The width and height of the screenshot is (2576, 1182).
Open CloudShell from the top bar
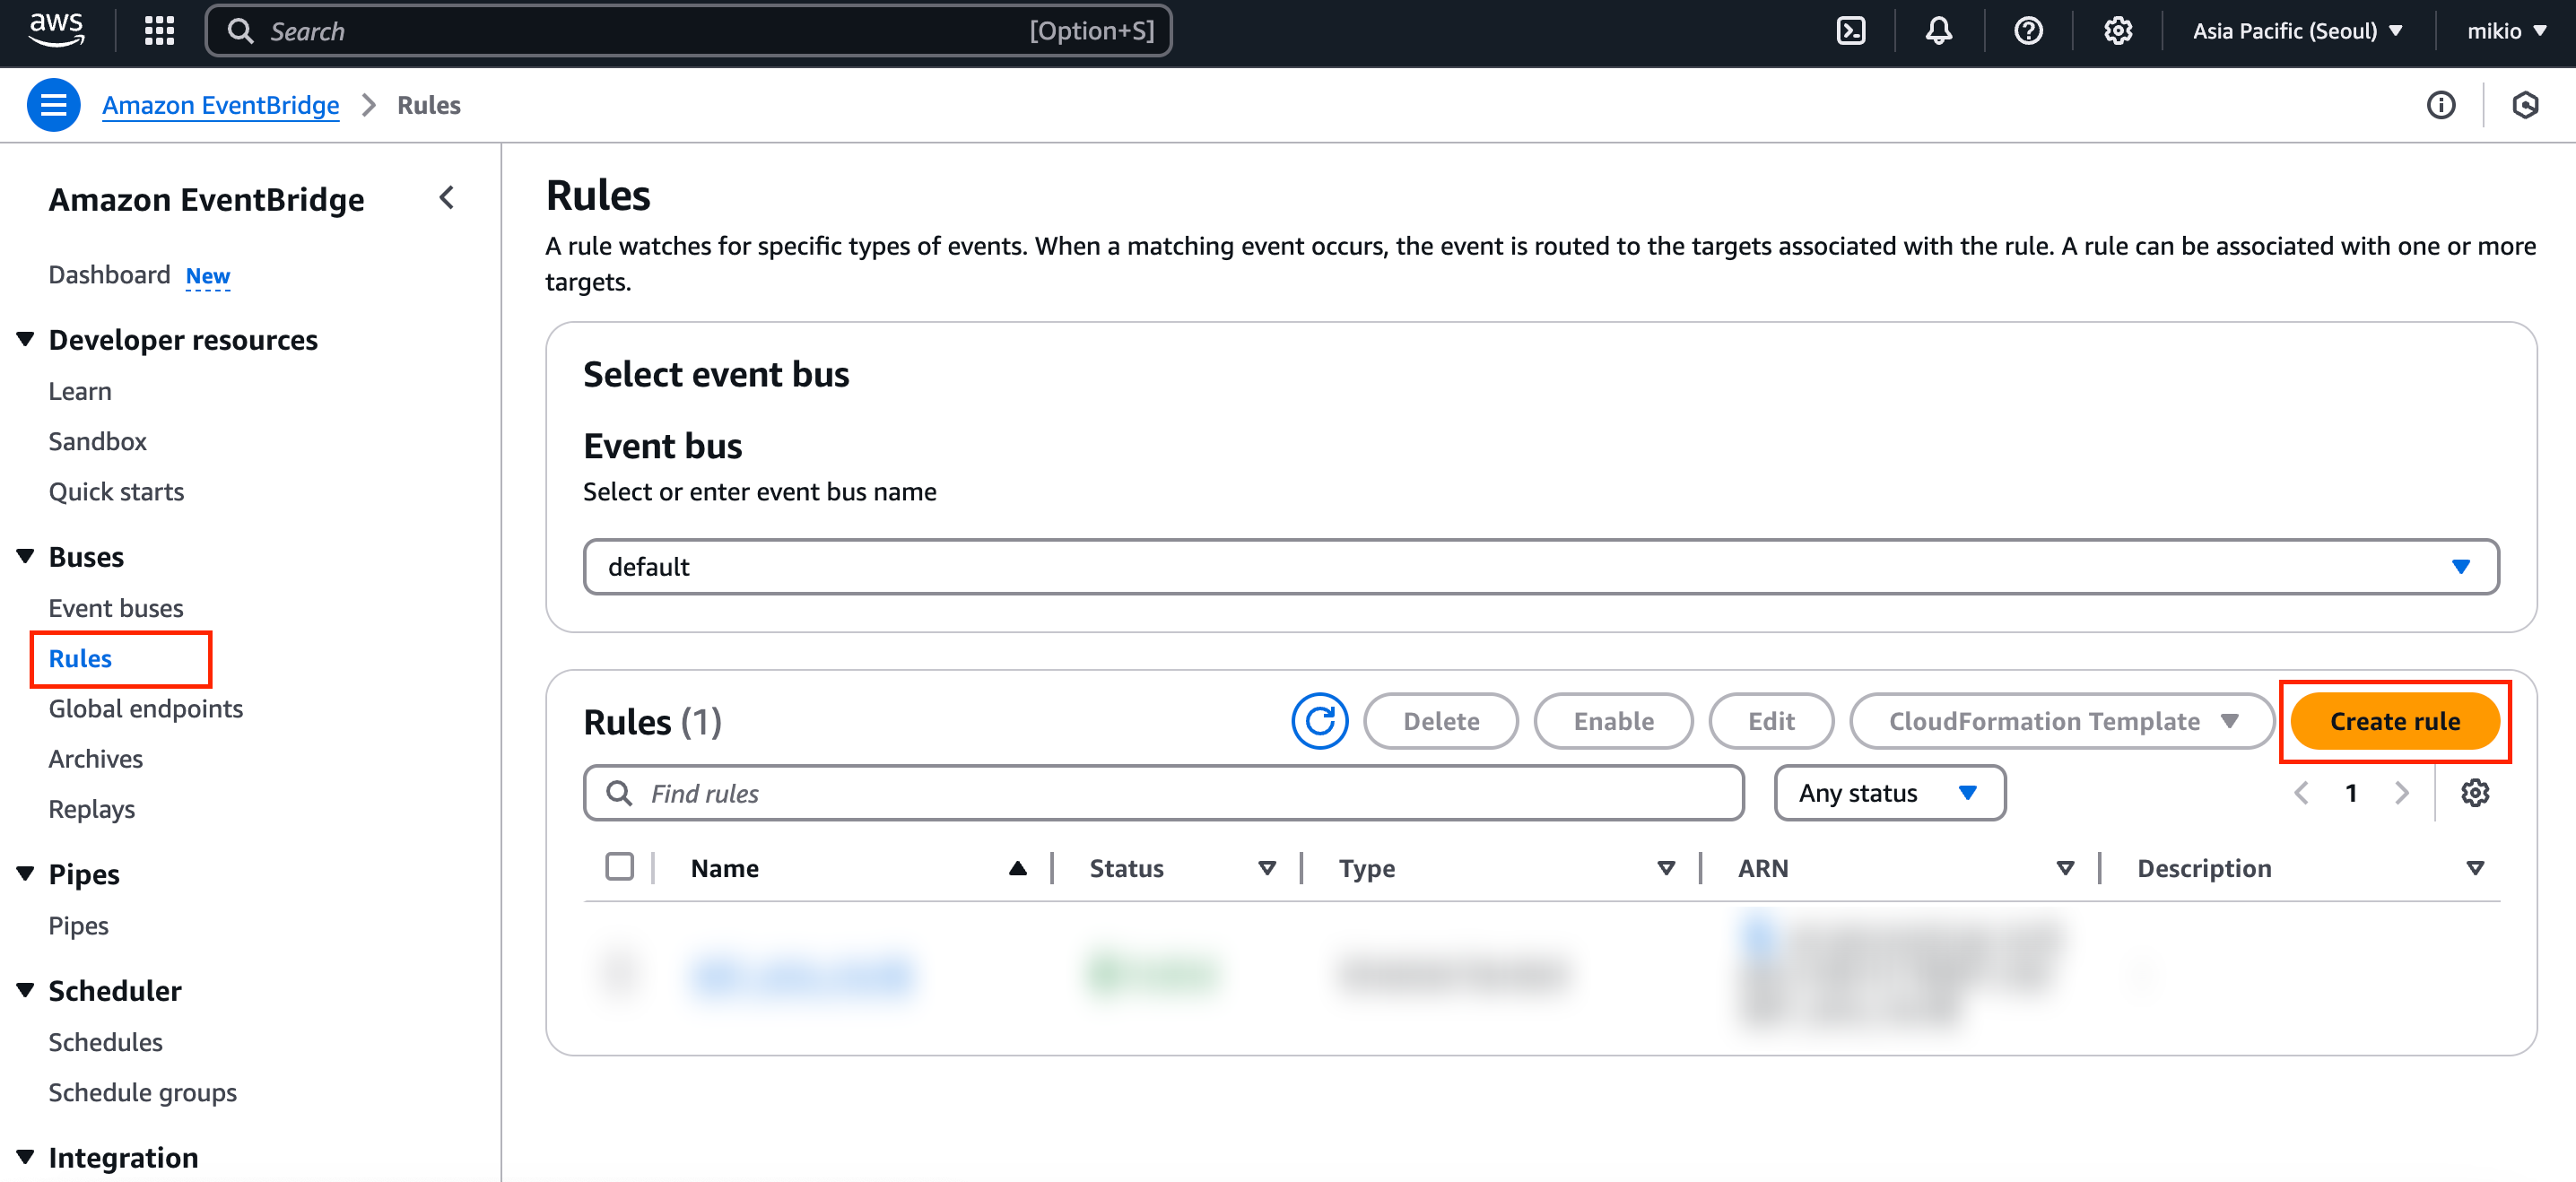pyautogui.click(x=1851, y=31)
